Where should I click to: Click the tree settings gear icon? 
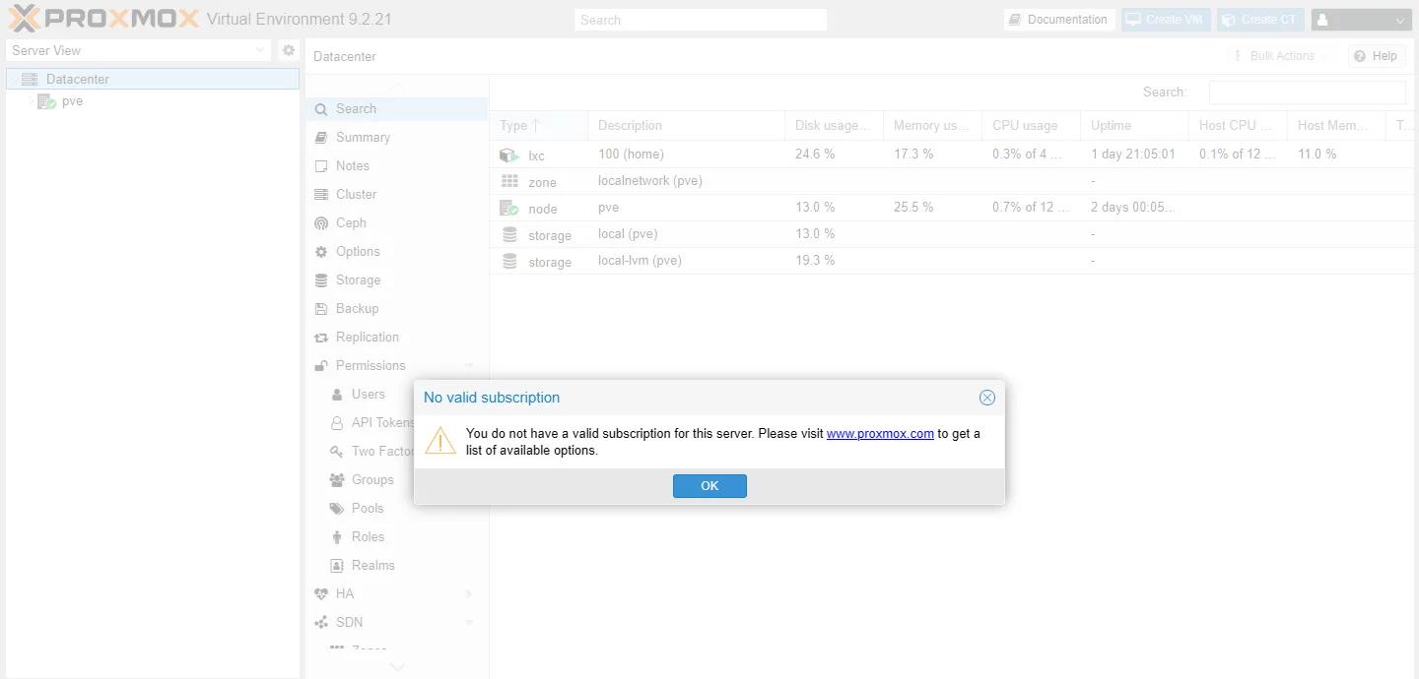click(x=289, y=50)
